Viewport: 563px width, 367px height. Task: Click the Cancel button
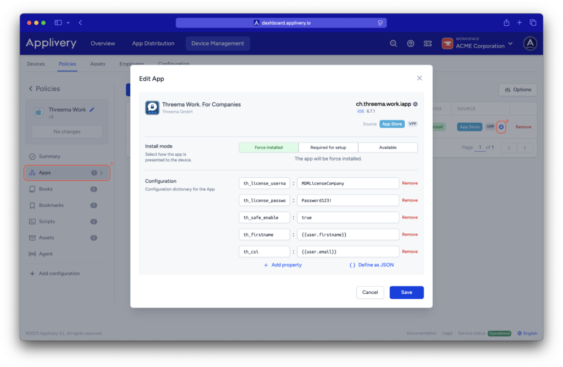[x=370, y=292]
